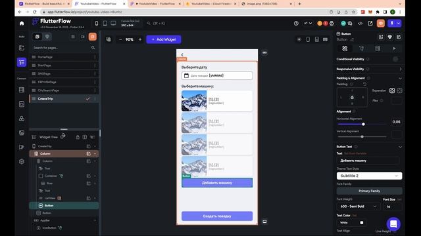Toggle the first Expansion option
Viewport: 421px width, 236px height.
coord(392,90)
